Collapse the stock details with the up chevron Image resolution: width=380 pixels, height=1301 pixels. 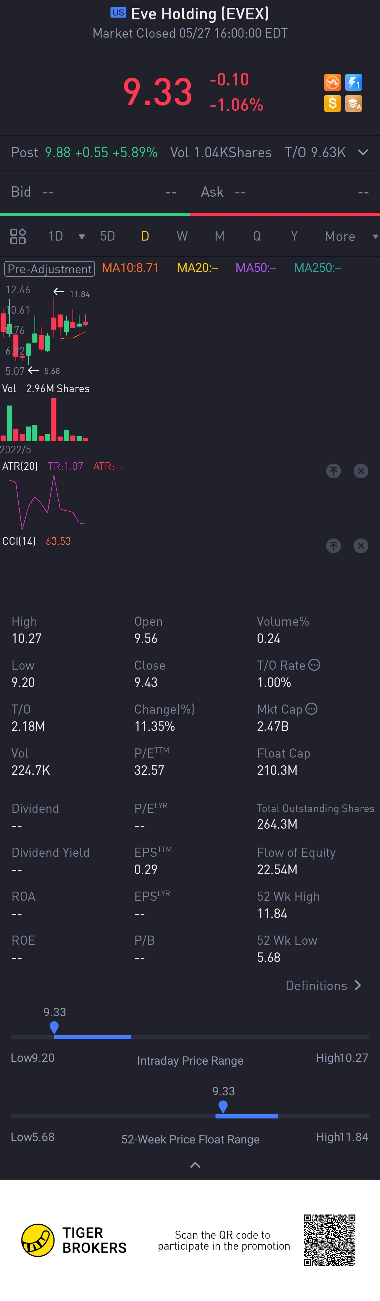(195, 1165)
